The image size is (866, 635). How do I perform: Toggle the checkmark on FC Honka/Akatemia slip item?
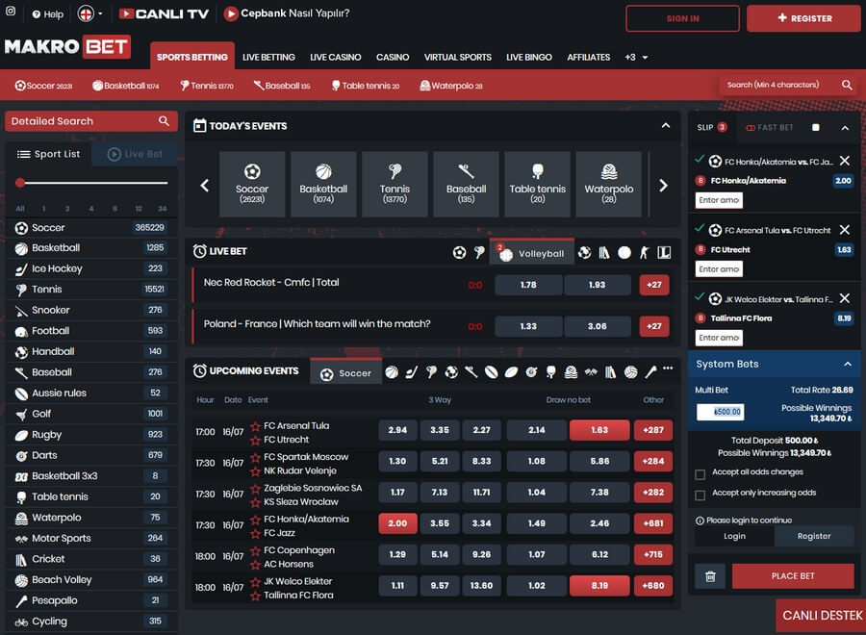tap(700, 159)
